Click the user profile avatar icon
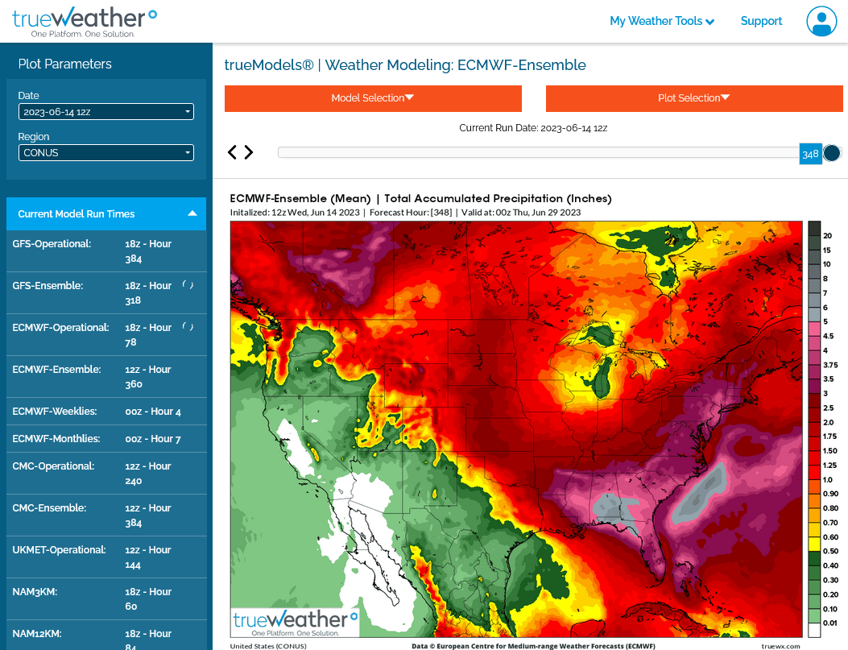This screenshot has width=848, height=650. pos(821,21)
